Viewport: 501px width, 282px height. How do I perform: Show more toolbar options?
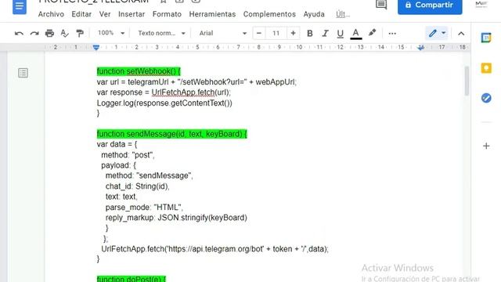click(392, 33)
